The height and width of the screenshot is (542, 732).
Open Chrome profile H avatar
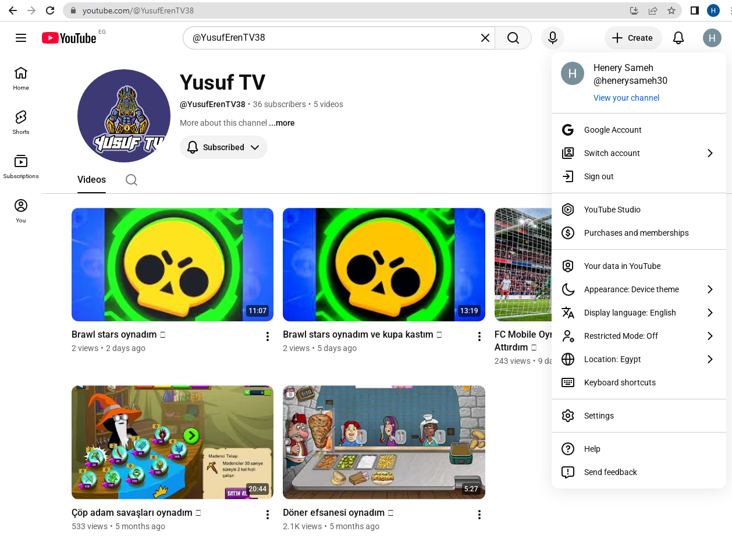[x=713, y=10]
